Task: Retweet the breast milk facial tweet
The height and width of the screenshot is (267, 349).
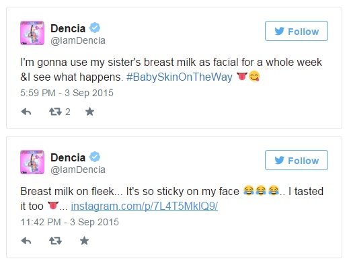Action: pyautogui.click(x=55, y=112)
